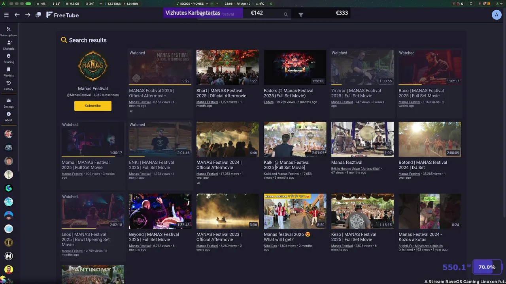Open Békés Harcos Udvar (Jurtaszállás) channel link
The image size is (506, 284).
click(x=356, y=168)
